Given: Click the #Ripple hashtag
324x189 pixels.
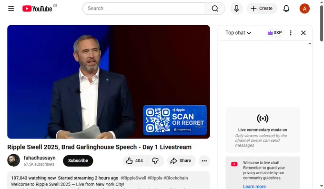Looking at the screenshot, I should 155,178.
